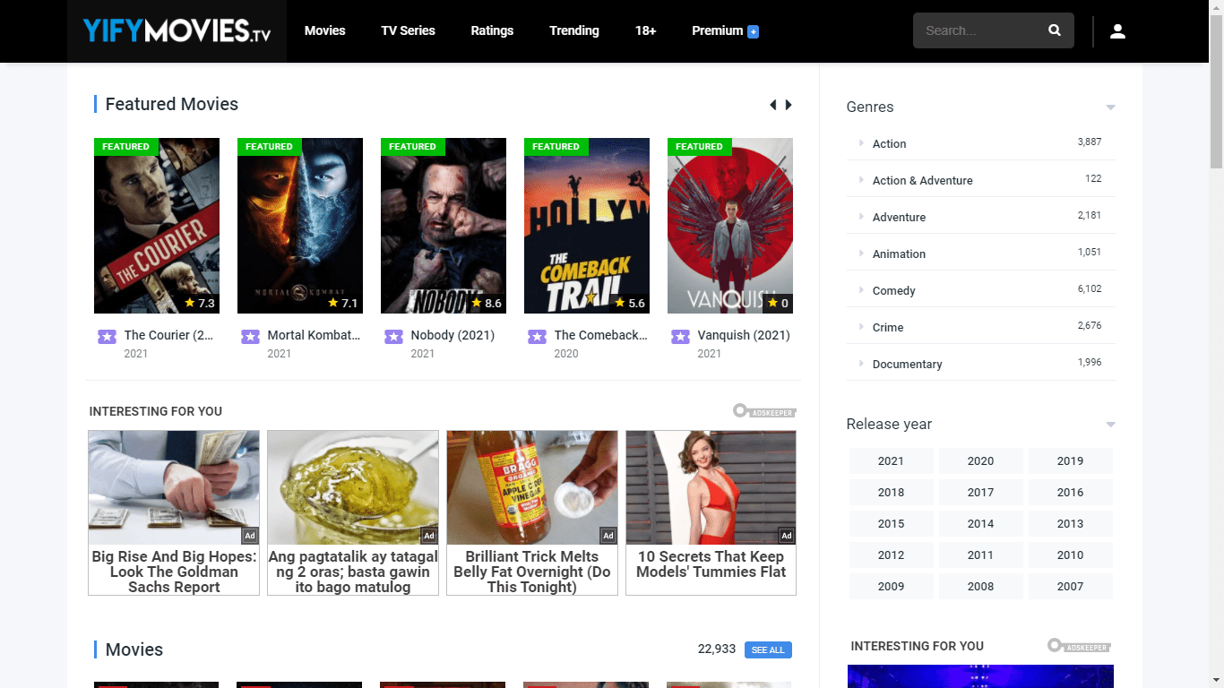Filter by release year 2019
1224x688 pixels.
click(x=1070, y=461)
